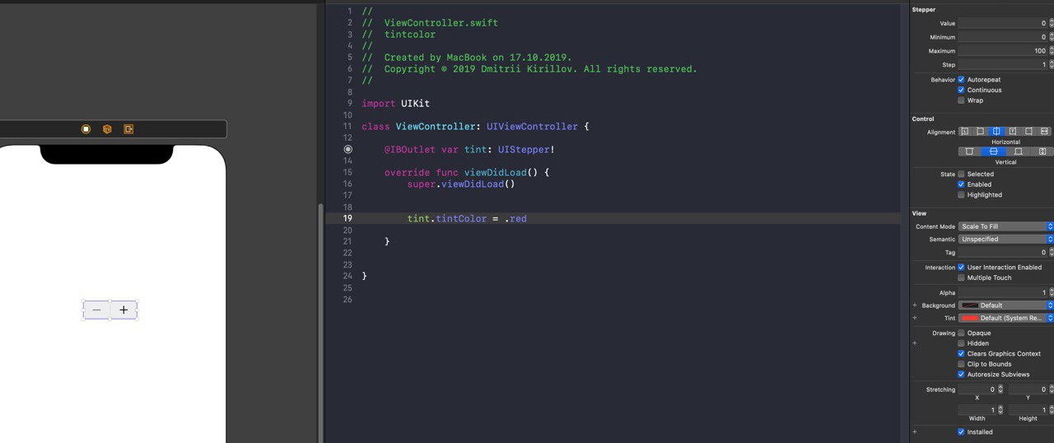The width and height of the screenshot is (1054, 443).
Task: Click the editor's vertical scrollbar
Action: pos(320,321)
